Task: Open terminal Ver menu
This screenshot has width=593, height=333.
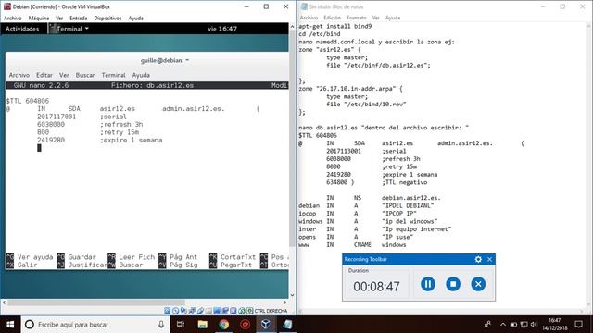Action: [x=64, y=75]
